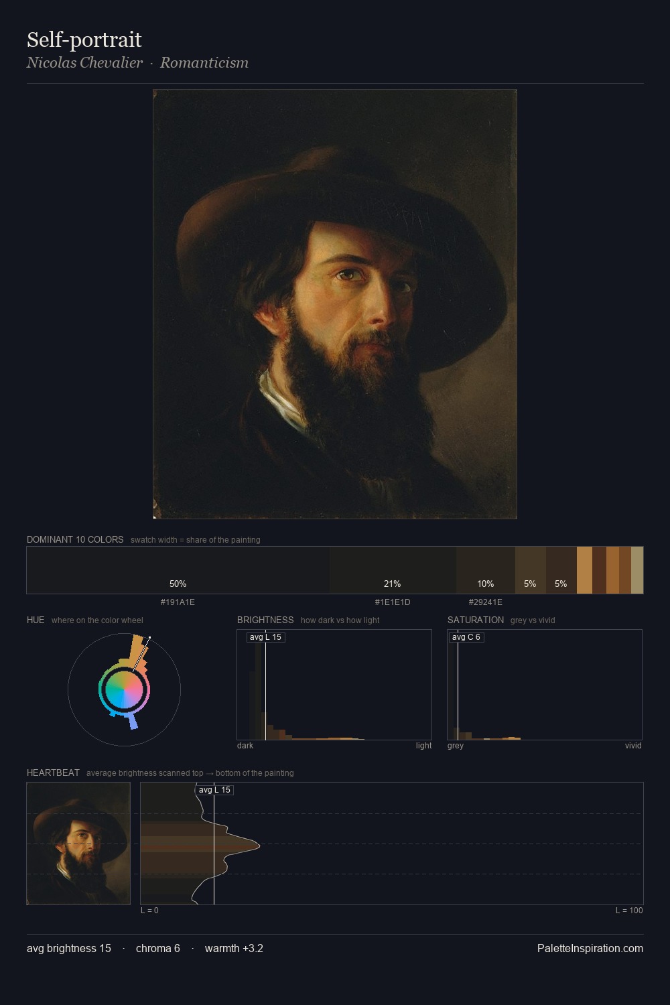Click the 'Self-portrait' title
Image resolution: width=670 pixels, height=1005 pixels.
(84, 40)
